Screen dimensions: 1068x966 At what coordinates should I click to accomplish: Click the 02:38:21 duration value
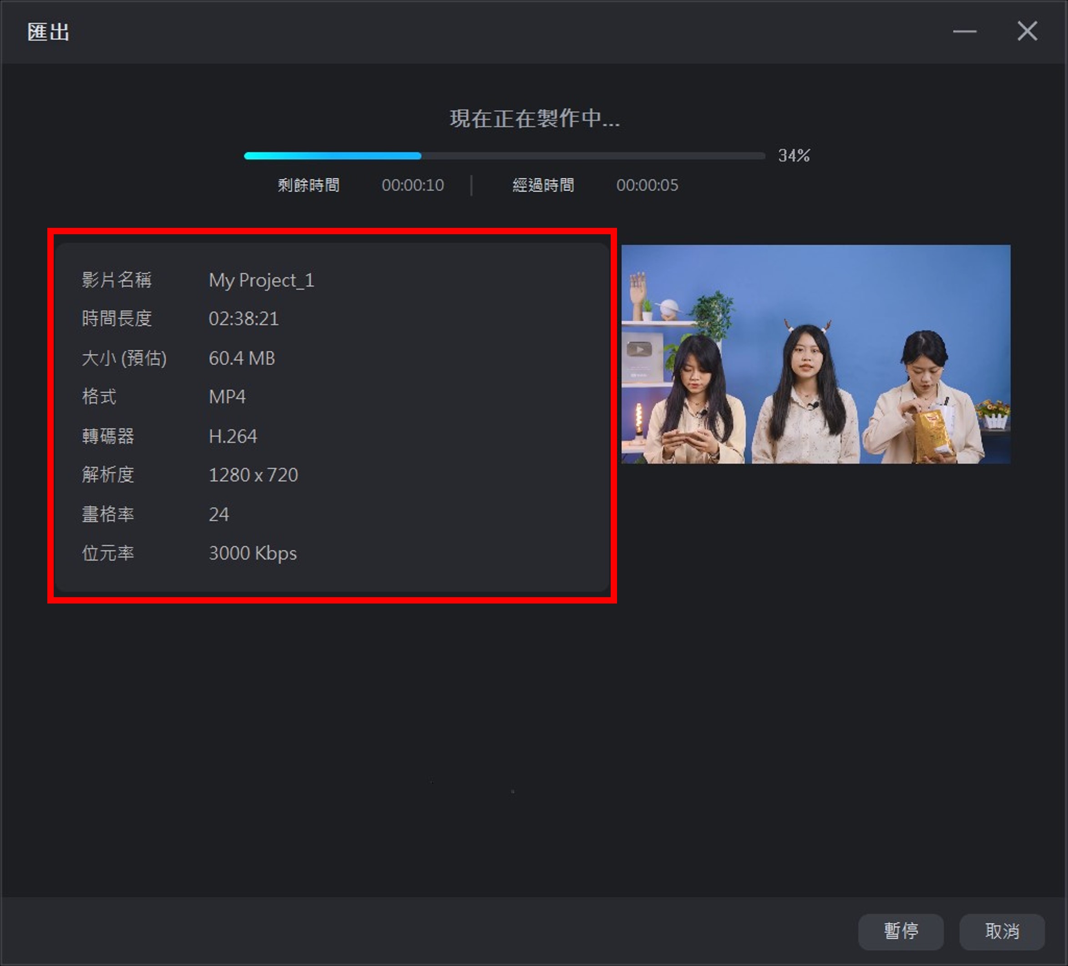point(244,318)
